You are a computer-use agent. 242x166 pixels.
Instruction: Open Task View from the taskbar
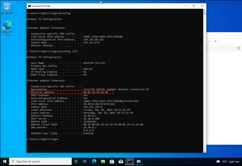pos(85,162)
